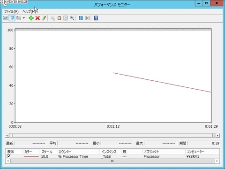Close the パフォーマンス モニター window
Image resolution: width=225 pixels, height=169 pixels.
[x=217, y=3]
